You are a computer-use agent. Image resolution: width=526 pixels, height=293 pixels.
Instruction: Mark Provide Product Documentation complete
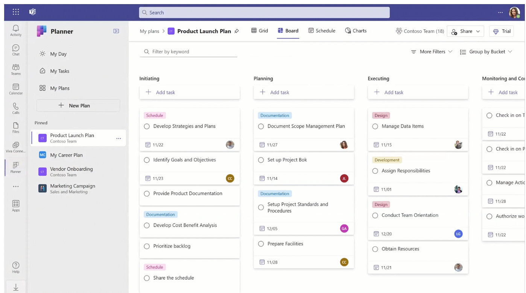coord(147,194)
